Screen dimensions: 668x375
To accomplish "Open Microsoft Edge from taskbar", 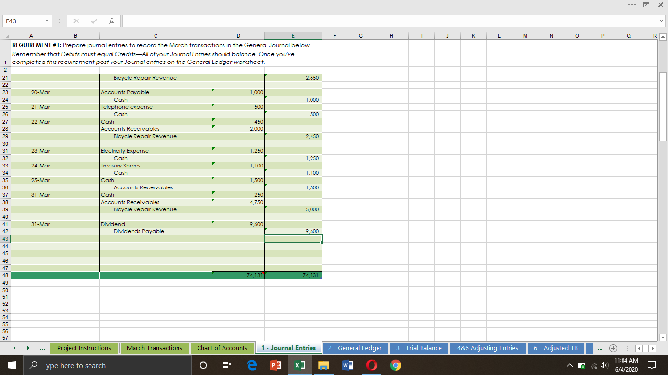I will pos(252,365).
